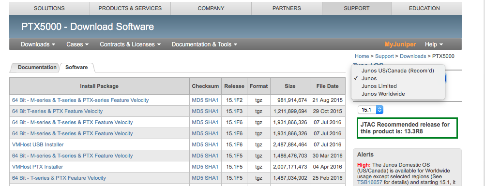Open the VMHost USB Installer package
The width and height of the screenshot is (485, 186).
[38, 144]
